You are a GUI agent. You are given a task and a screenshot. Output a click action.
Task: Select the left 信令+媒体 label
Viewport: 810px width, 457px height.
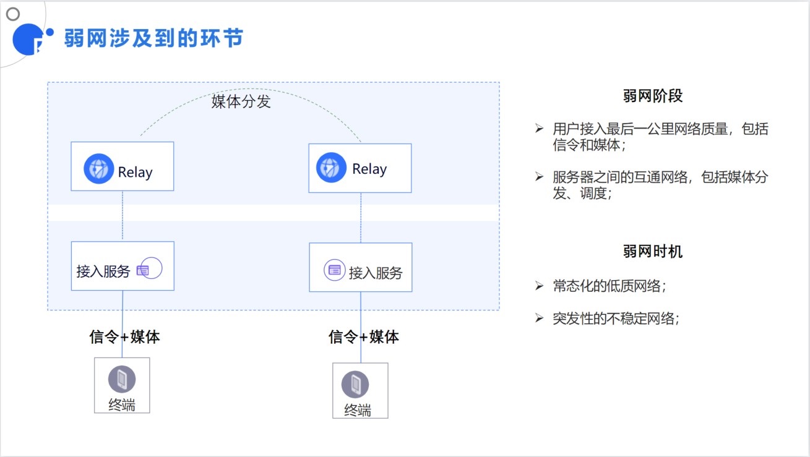point(125,337)
